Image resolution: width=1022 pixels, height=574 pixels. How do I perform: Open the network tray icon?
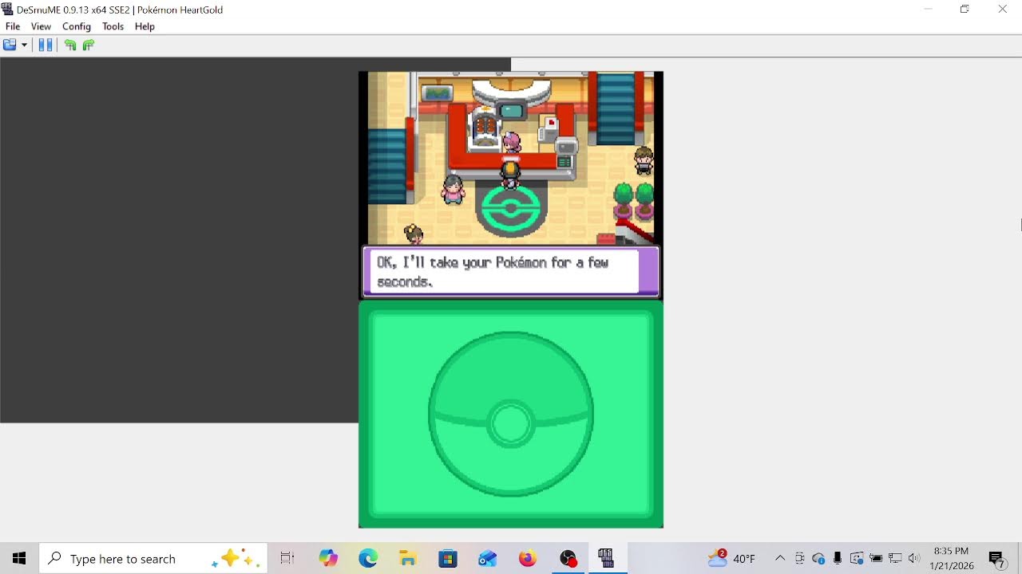click(x=895, y=559)
